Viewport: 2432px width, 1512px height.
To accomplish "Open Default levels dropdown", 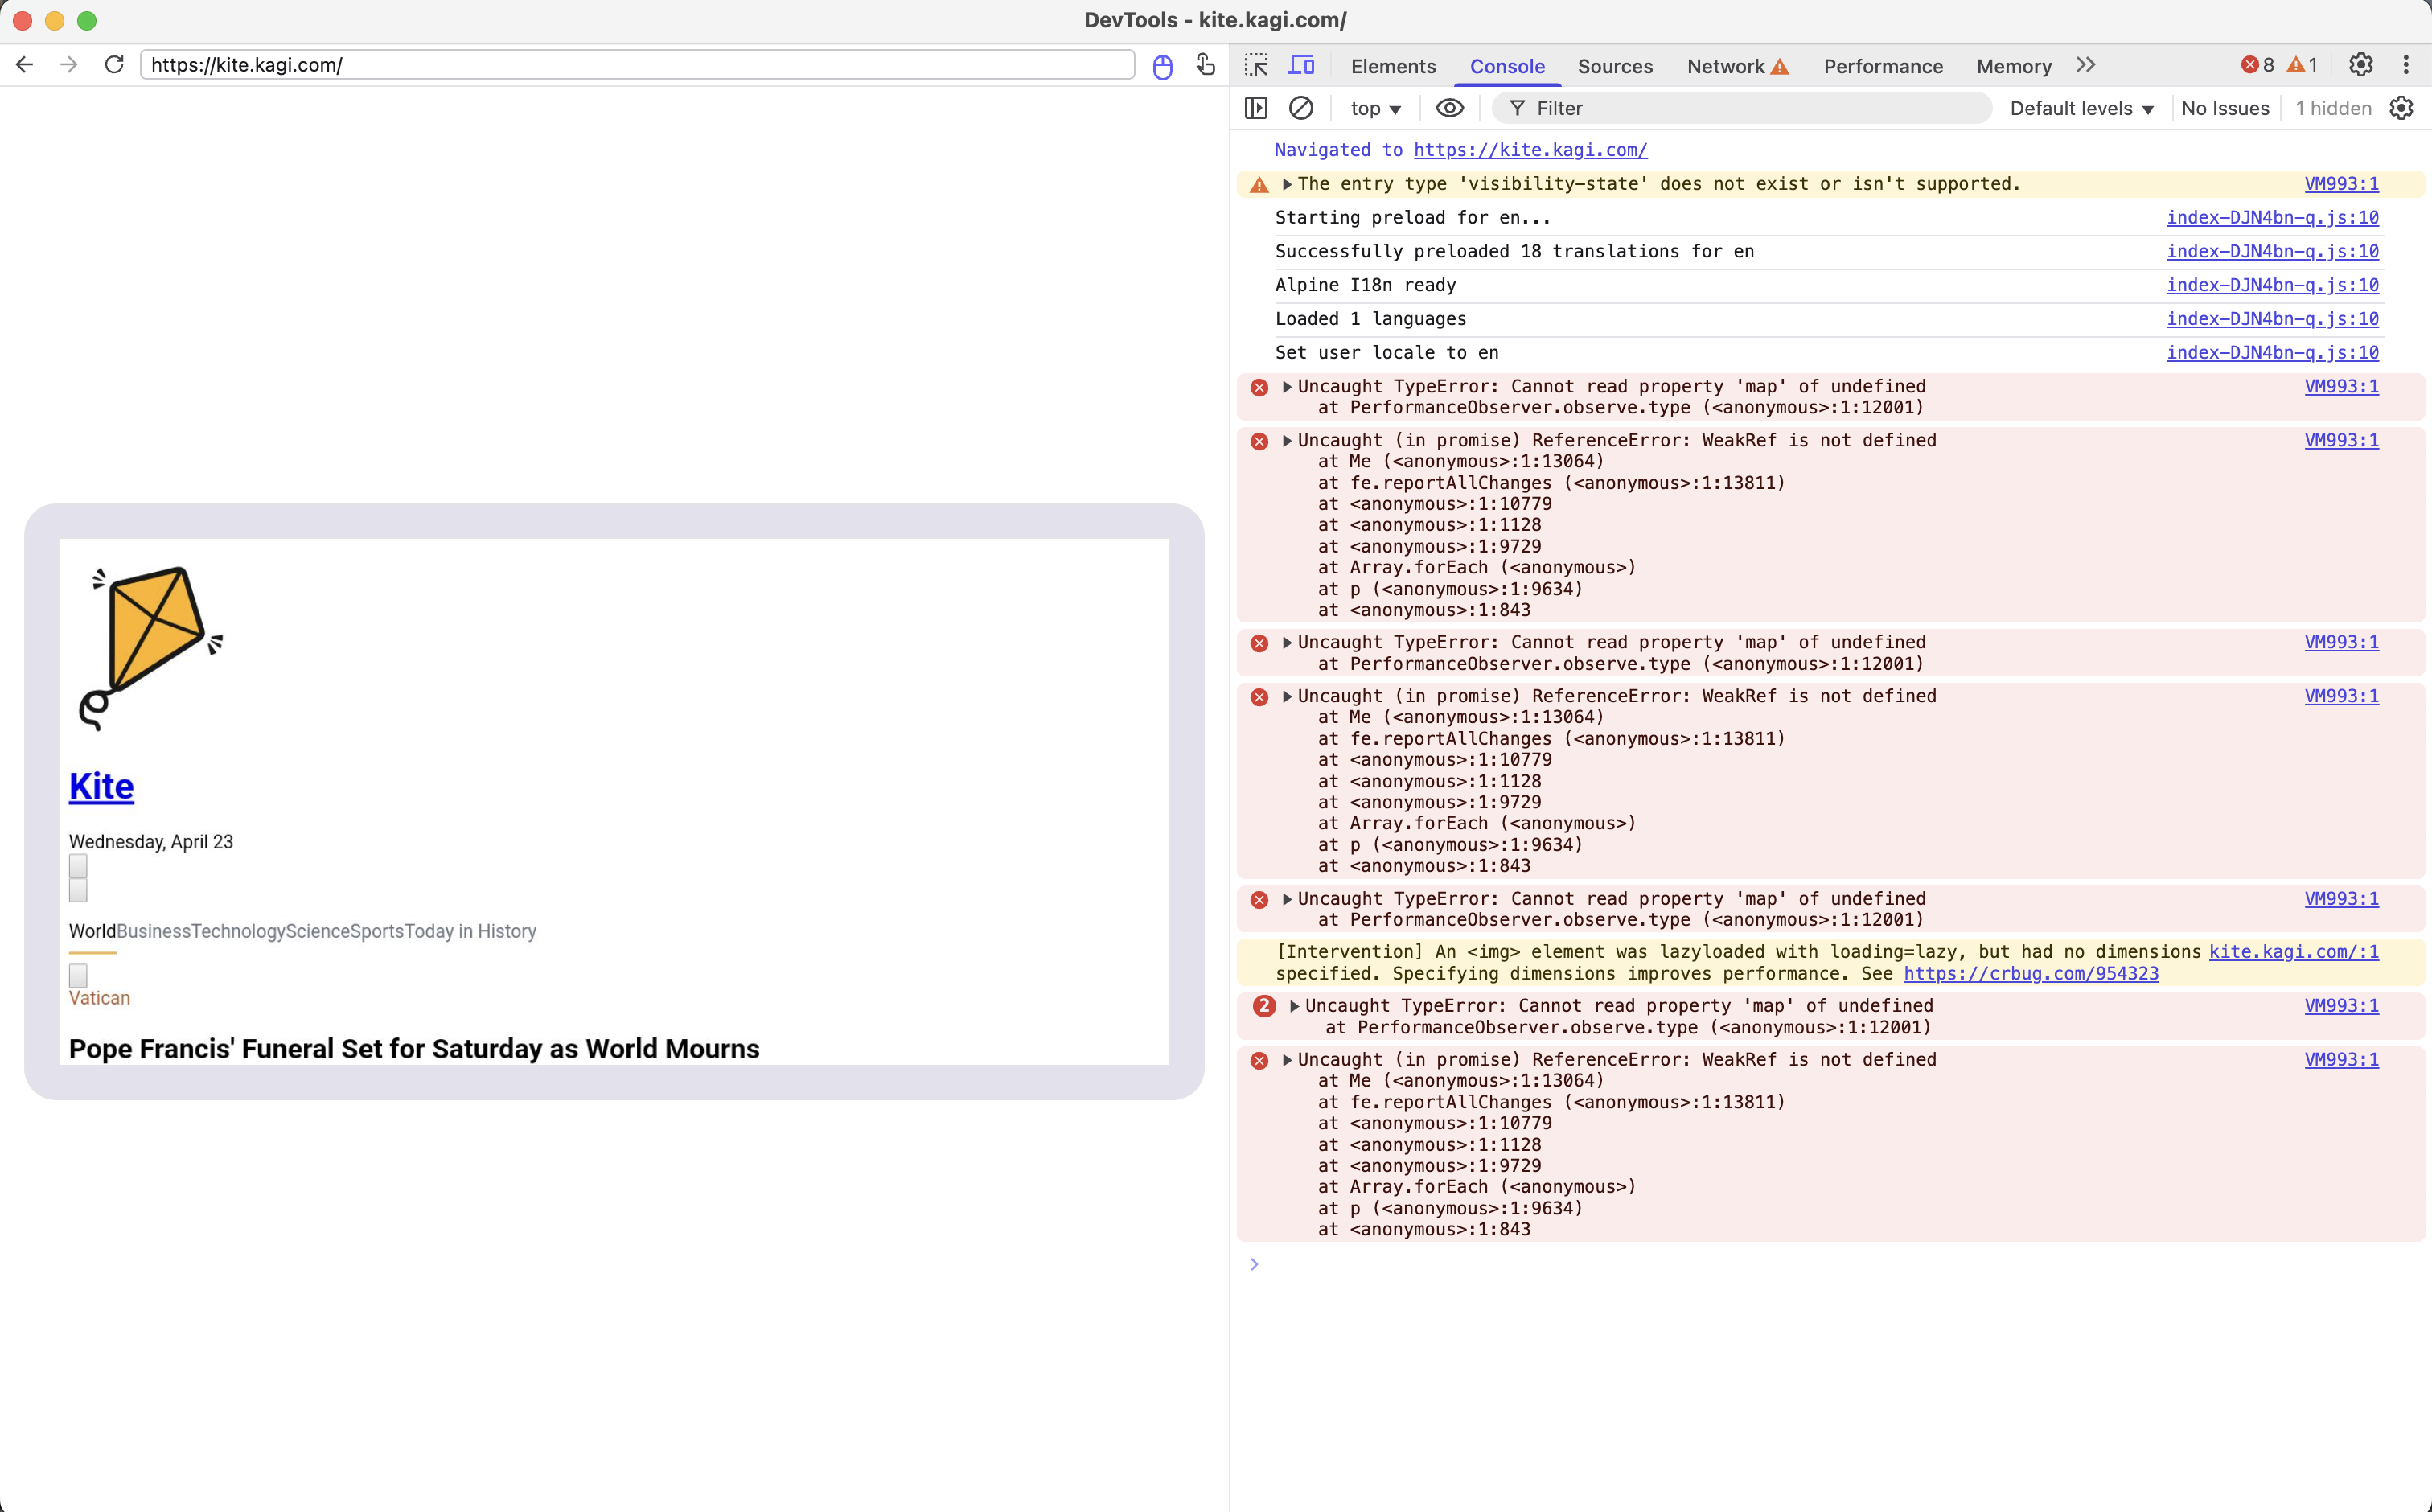I will pyautogui.click(x=2081, y=108).
